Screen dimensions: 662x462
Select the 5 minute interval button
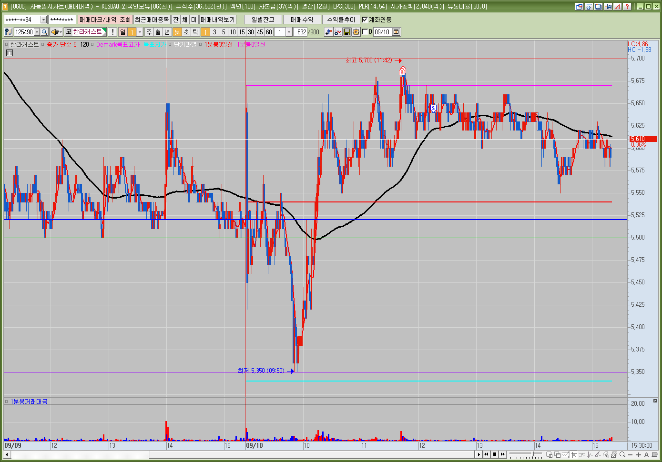[224, 32]
